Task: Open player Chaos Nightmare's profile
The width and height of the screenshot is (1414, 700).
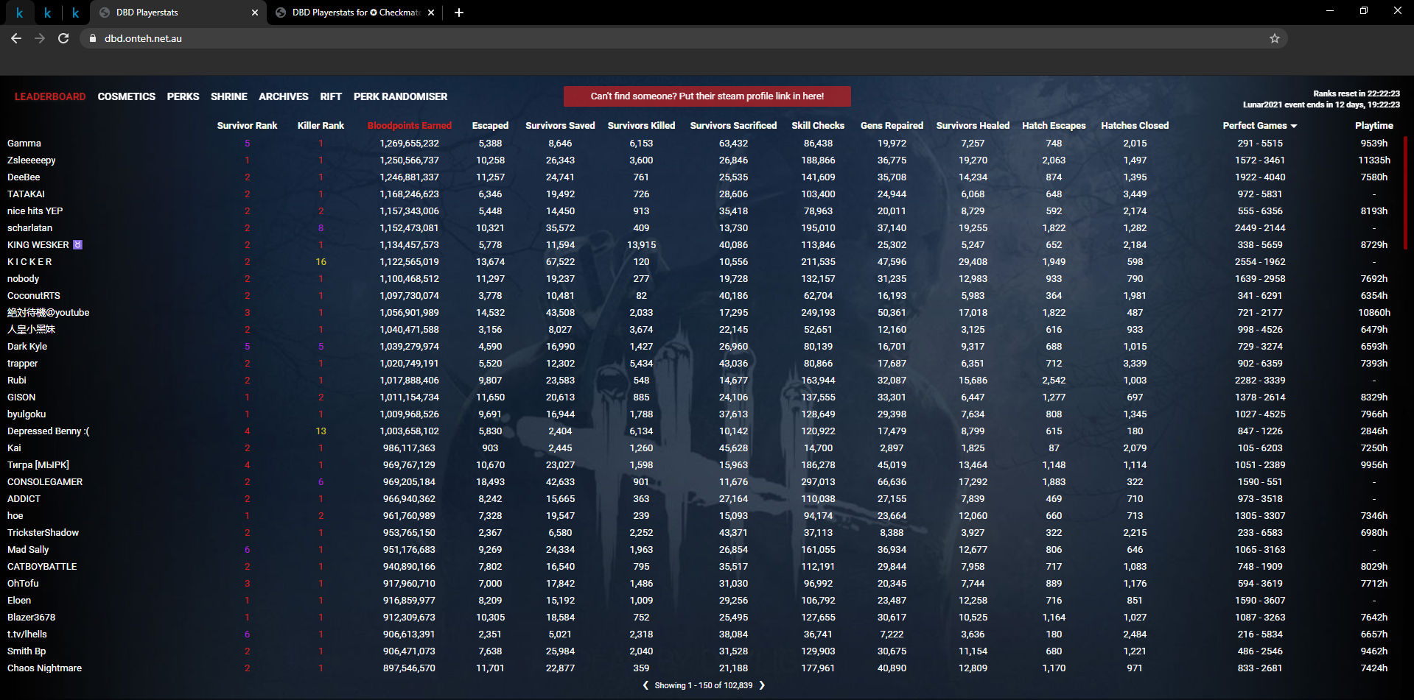Action: pyautogui.click(x=44, y=668)
